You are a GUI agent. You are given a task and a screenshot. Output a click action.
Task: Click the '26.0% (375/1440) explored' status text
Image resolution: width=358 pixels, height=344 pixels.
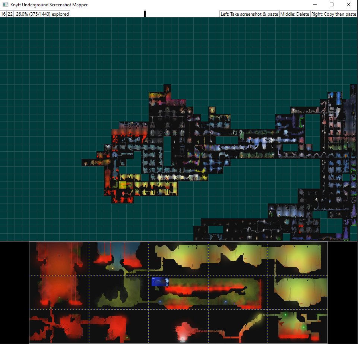(x=42, y=14)
